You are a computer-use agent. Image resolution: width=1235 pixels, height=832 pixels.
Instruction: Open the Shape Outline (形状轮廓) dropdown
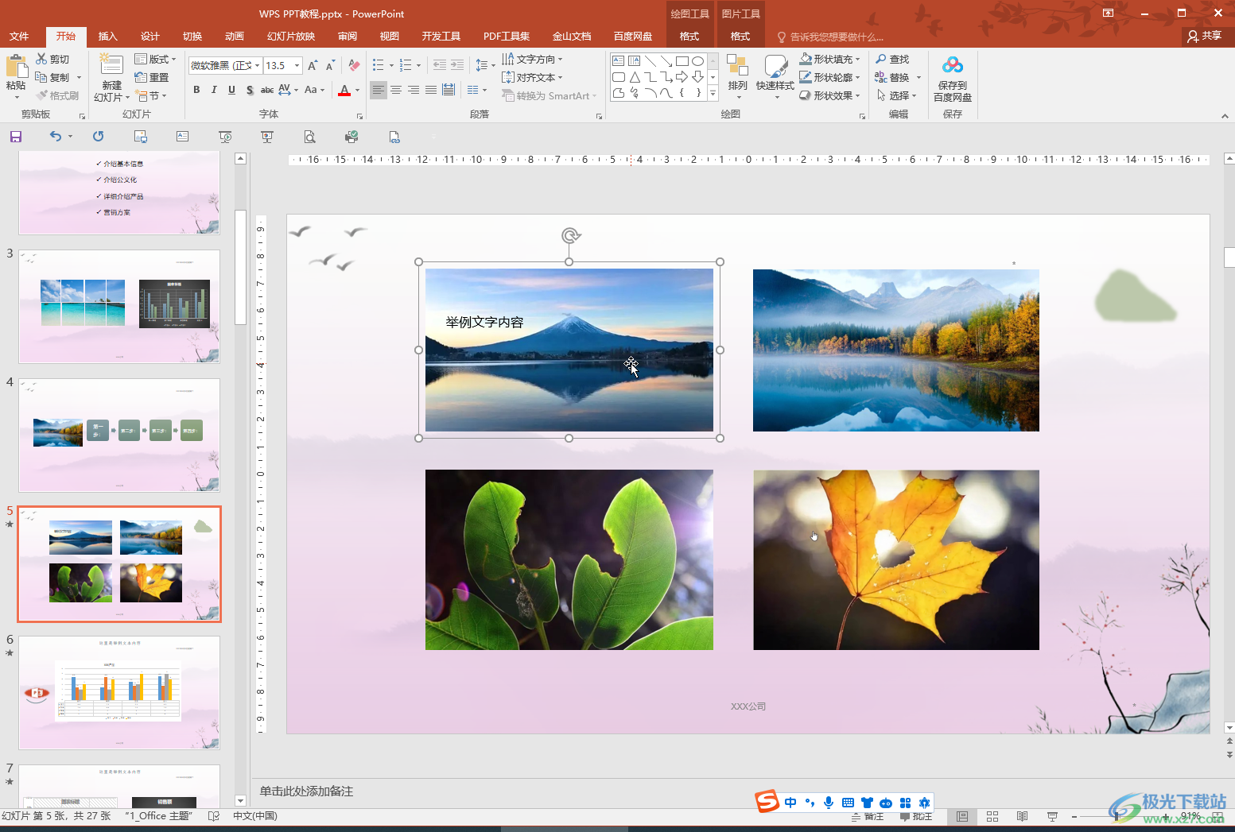click(829, 77)
